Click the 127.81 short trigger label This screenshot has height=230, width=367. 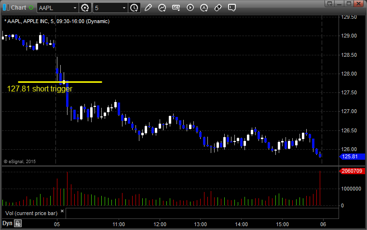(x=40, y=89)
